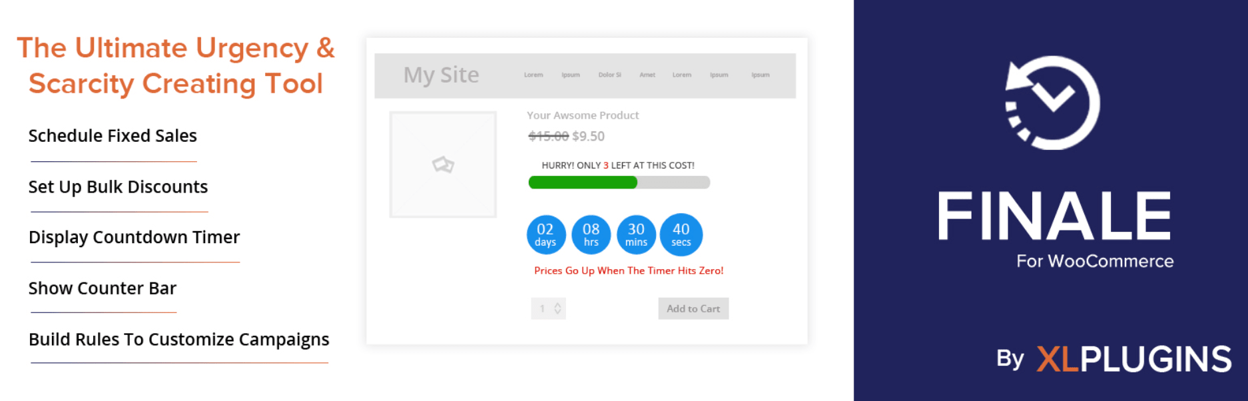Click the For WooCommerce subtitle

[1095, 261]
